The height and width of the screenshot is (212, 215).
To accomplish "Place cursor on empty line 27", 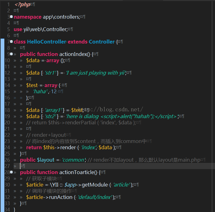I will pos(114,166).
